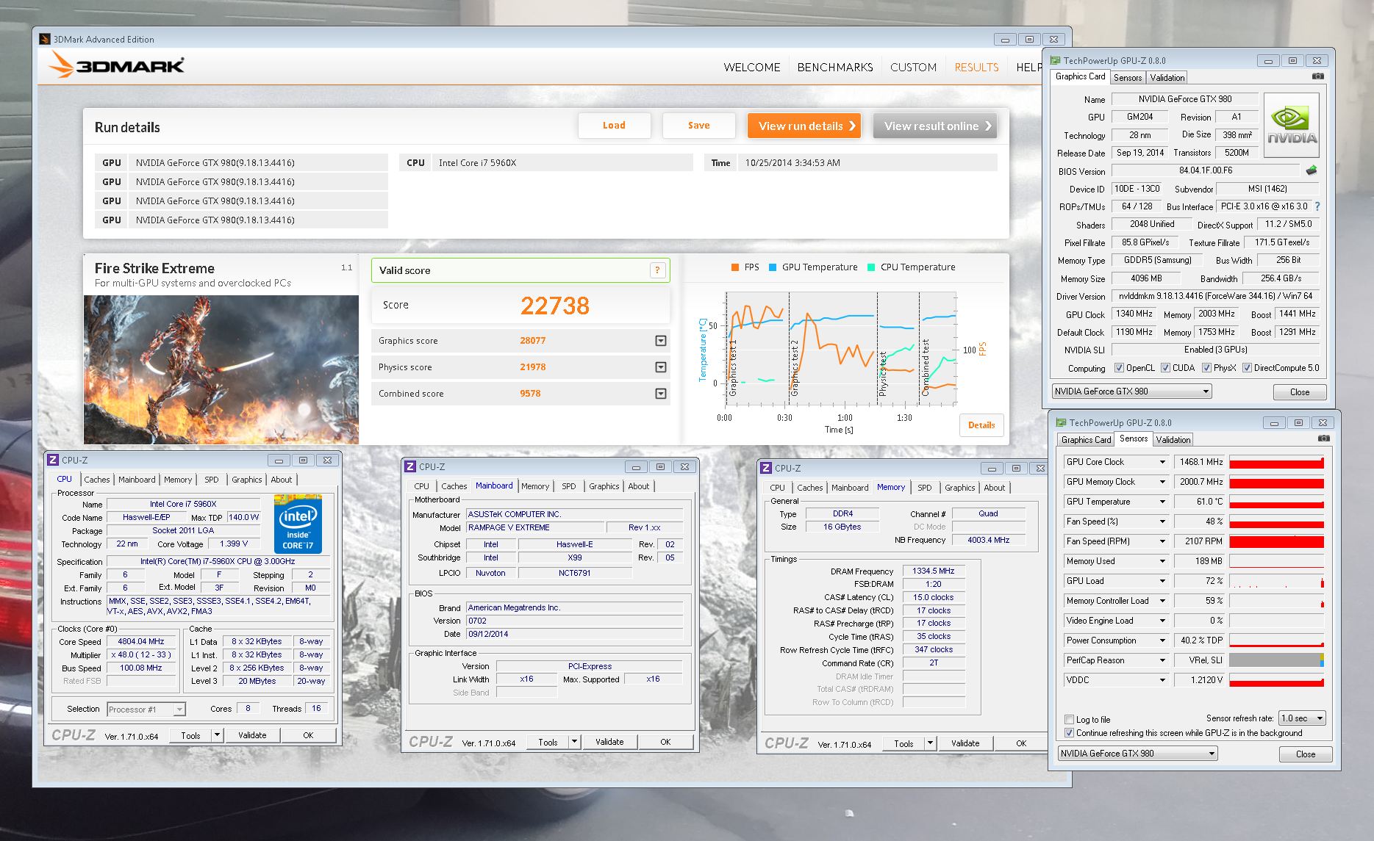Click the GPU Core Clock red sensor graph
This screenshot has height=841, width=1374.
point(1276,462)
